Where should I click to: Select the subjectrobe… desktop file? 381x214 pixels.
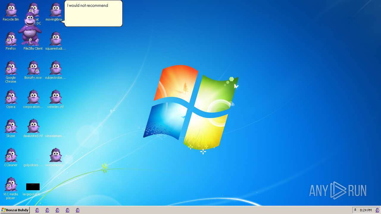[x=55, y=70]
